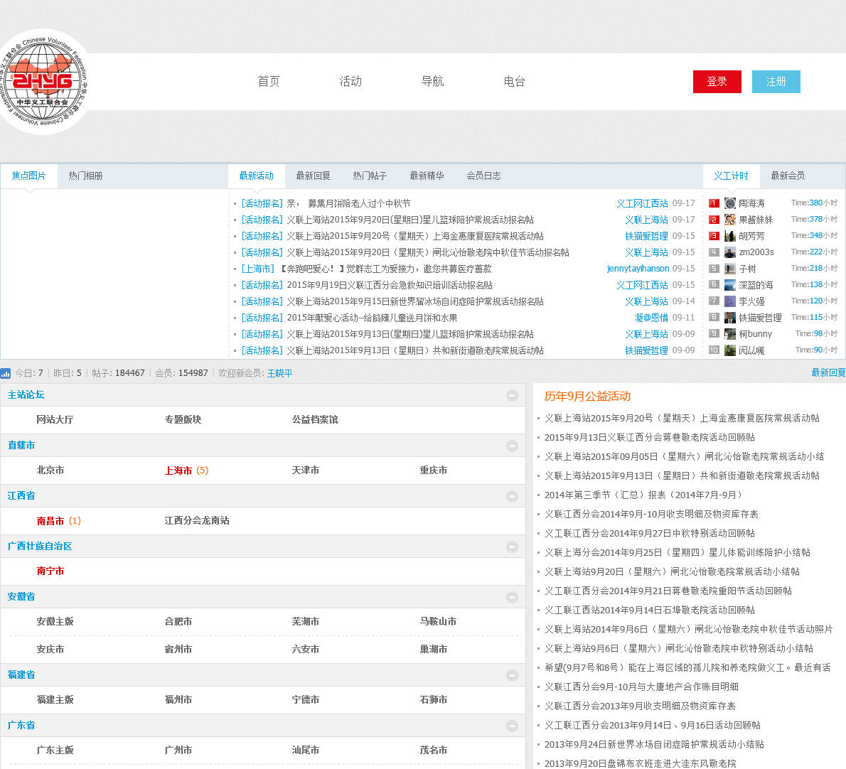Open the 江西分会龙南站 forum

click(197, 521)
